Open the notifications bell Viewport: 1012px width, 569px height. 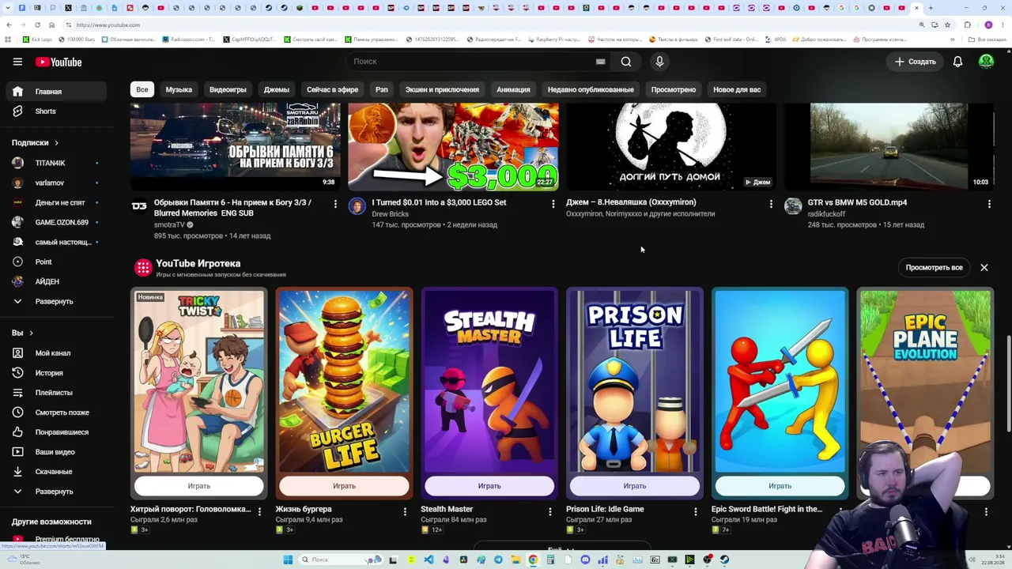957,62
